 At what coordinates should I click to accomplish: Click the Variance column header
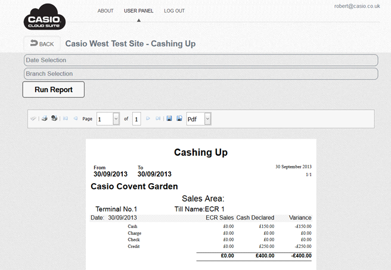pyautogui.click(x=300, y=218)
